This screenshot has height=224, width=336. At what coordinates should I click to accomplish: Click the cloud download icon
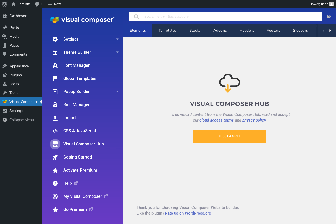230,83
